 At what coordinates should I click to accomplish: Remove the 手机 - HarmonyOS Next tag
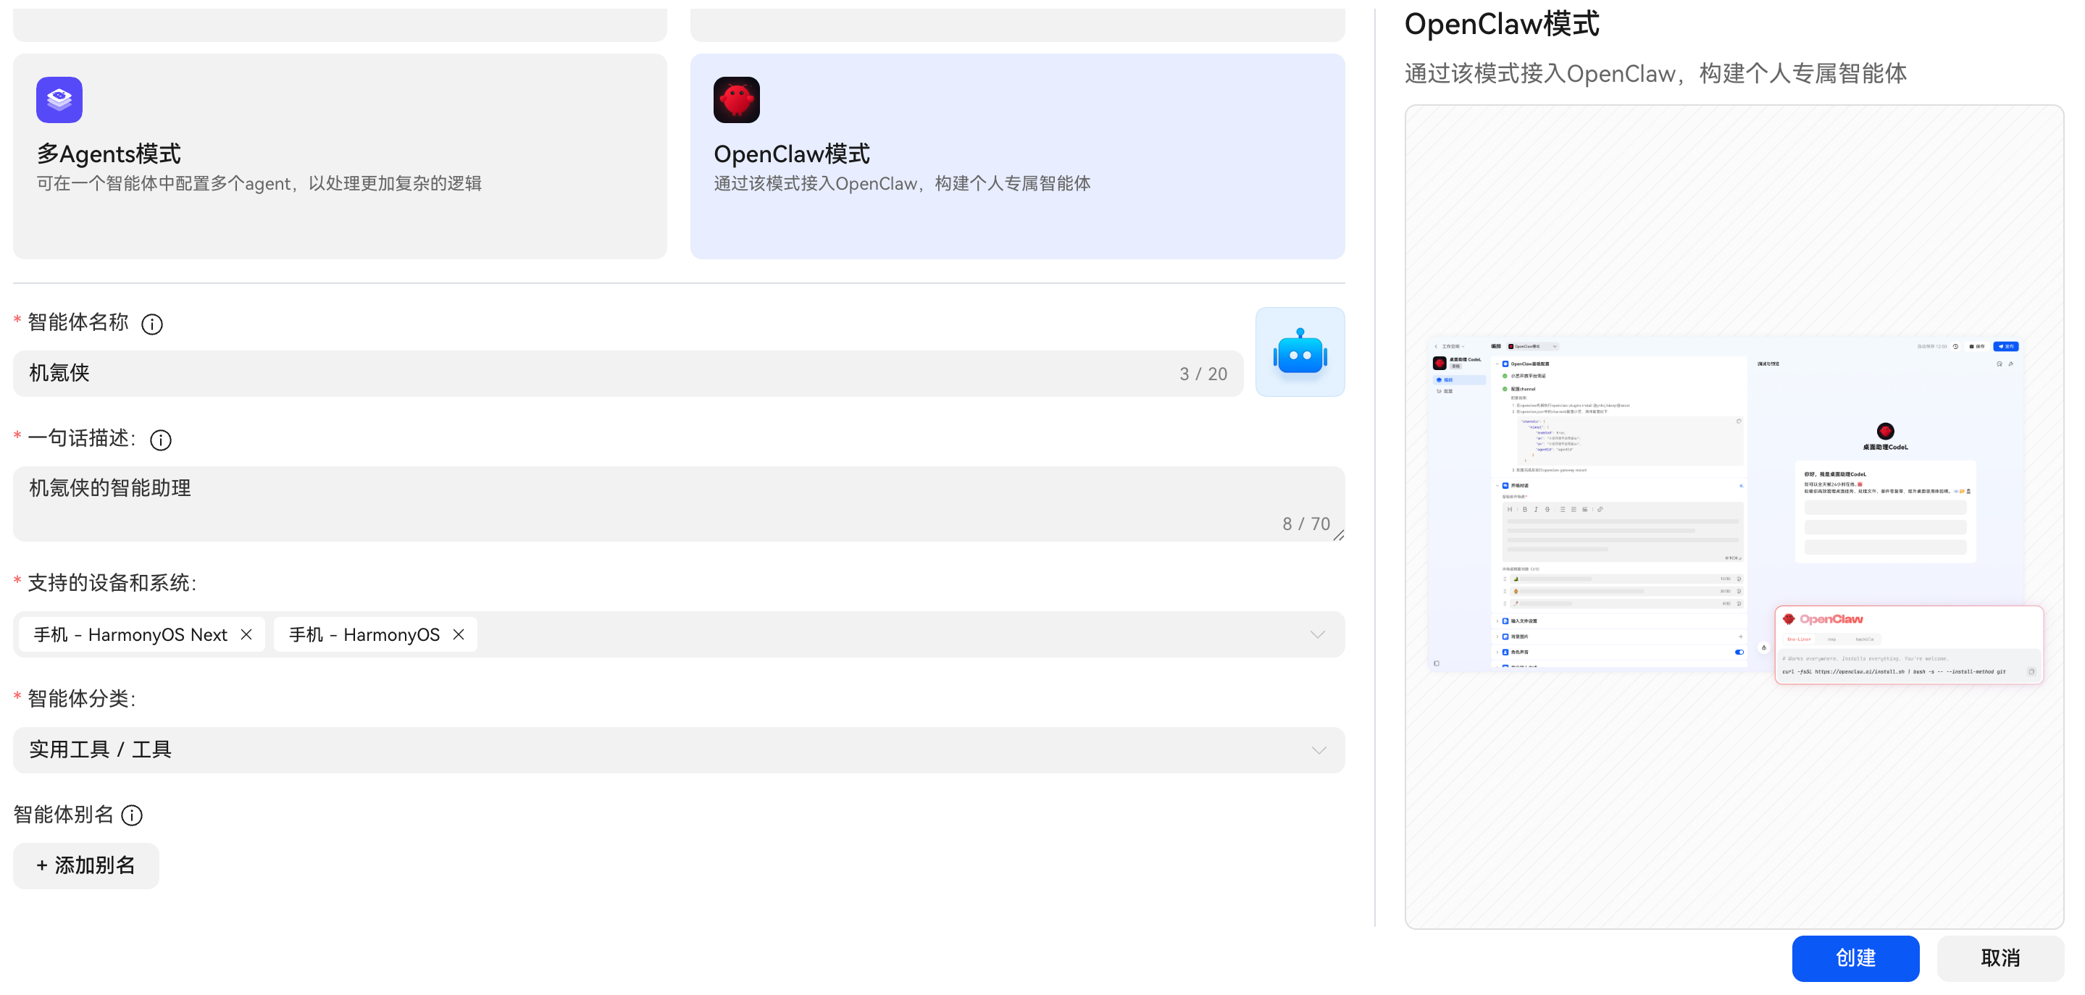tap(246, 635)
